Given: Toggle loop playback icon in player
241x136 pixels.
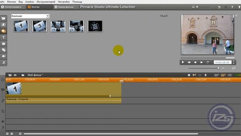Looking at the screenshot, I should (207, 62).
